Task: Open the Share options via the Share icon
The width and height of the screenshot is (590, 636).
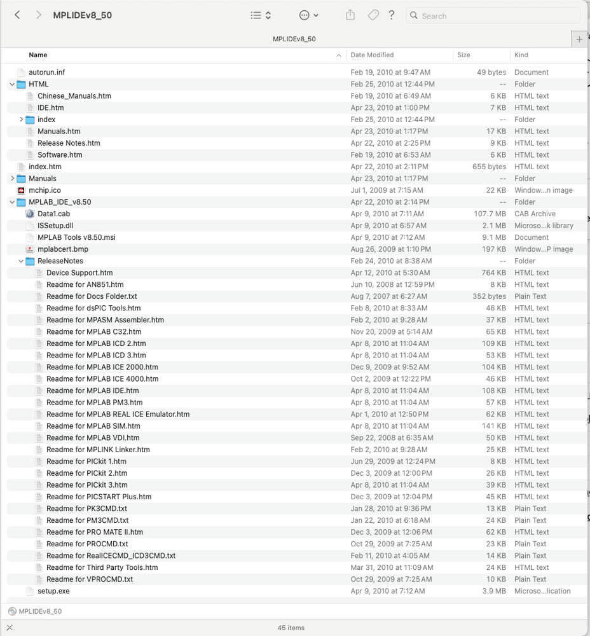Action: tap(350, 15)
